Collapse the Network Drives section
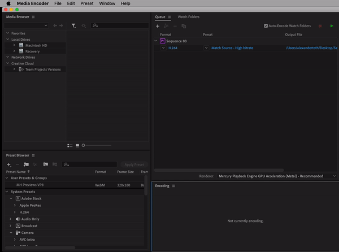The width and height of the screenshot is (339, 252). point(7,57)
